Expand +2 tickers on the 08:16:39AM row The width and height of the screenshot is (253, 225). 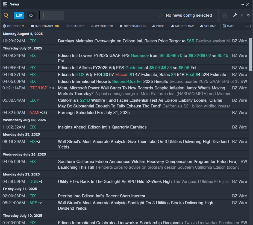tap(38, 142)
